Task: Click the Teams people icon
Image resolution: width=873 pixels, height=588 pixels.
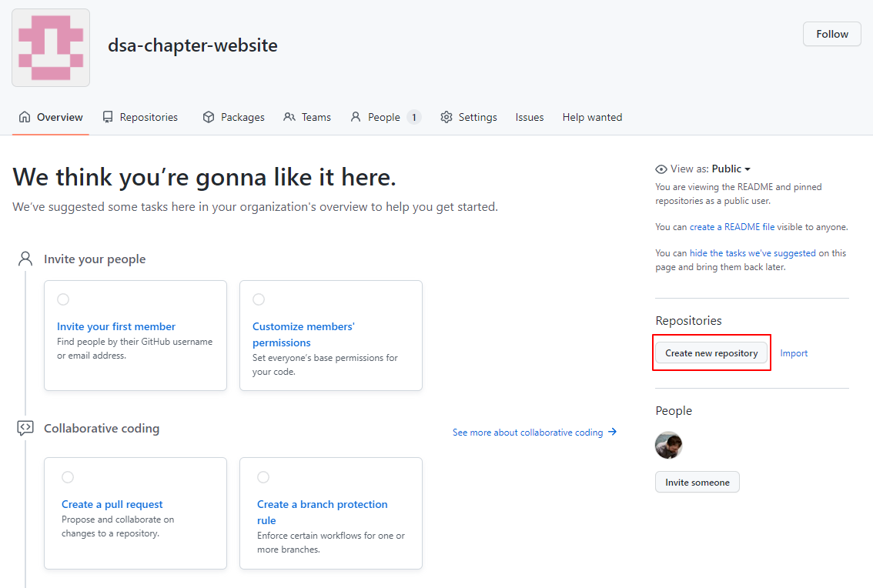Action: [x=289, y=117]
